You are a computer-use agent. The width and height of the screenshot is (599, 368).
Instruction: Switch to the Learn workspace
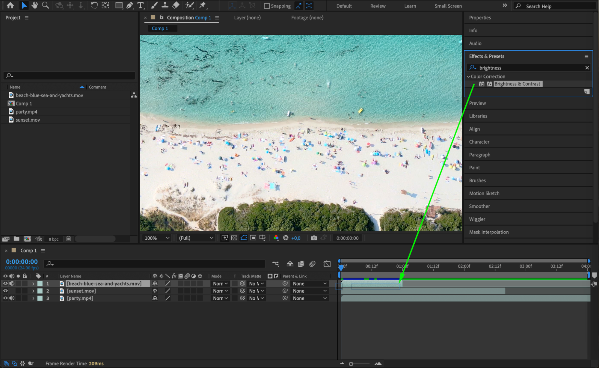click(410, 6)
